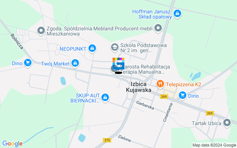
Task: Click the Cmentarna street label
Action: tap(168, 112)
